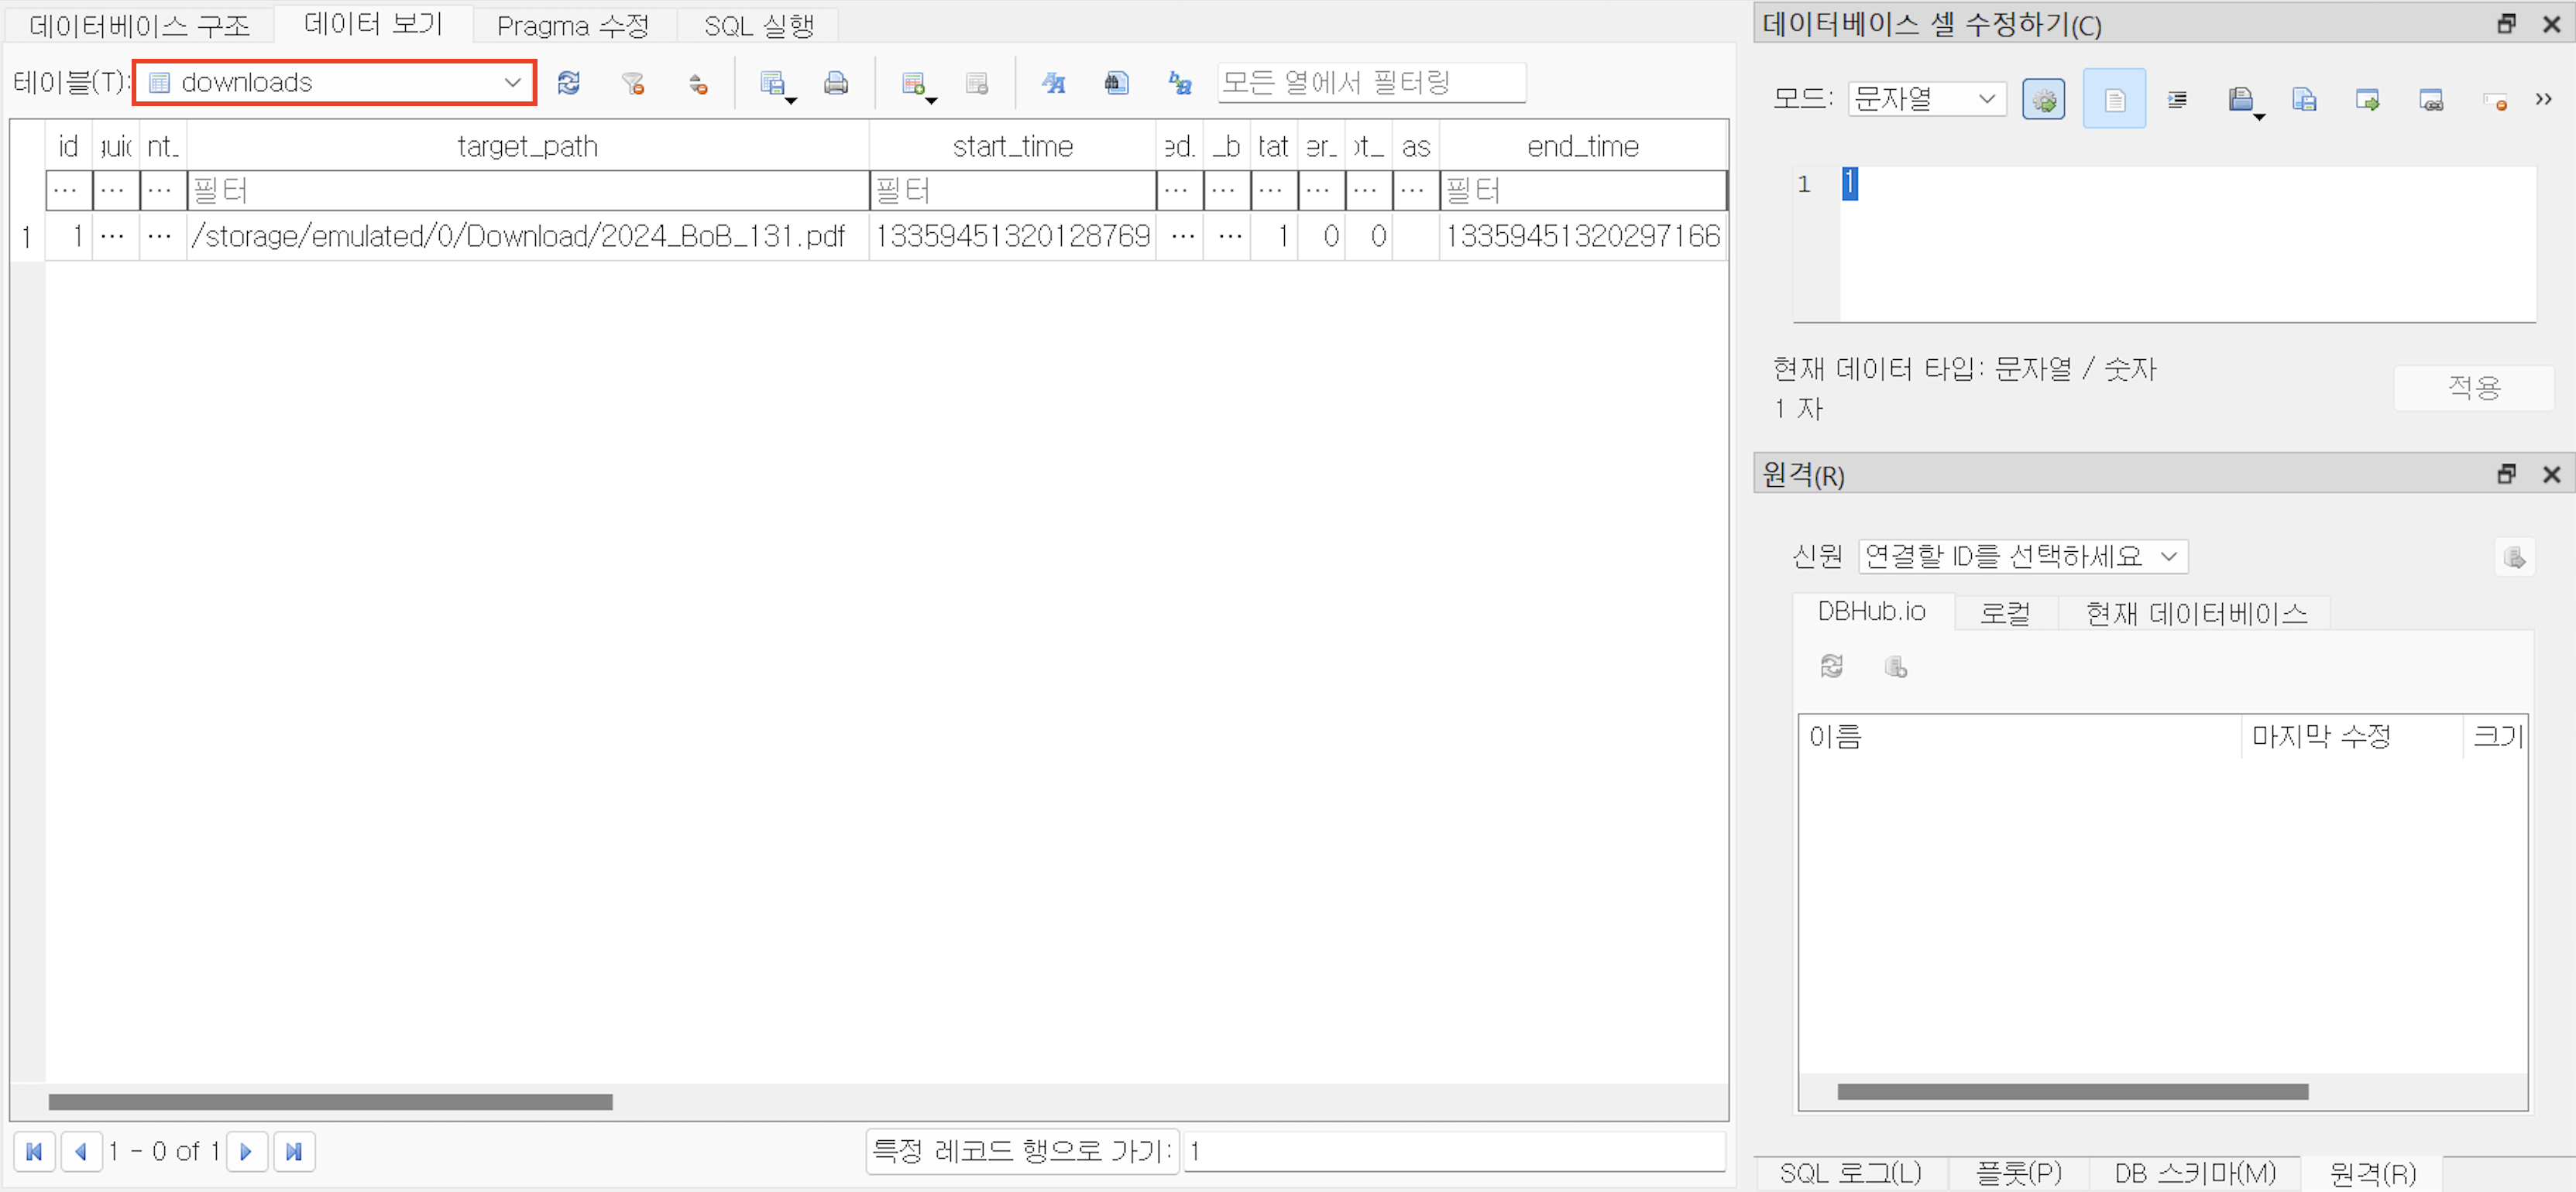2576x1192 pixels.
Task: Open the downloads table dropdown
Action: pos(335,83)
